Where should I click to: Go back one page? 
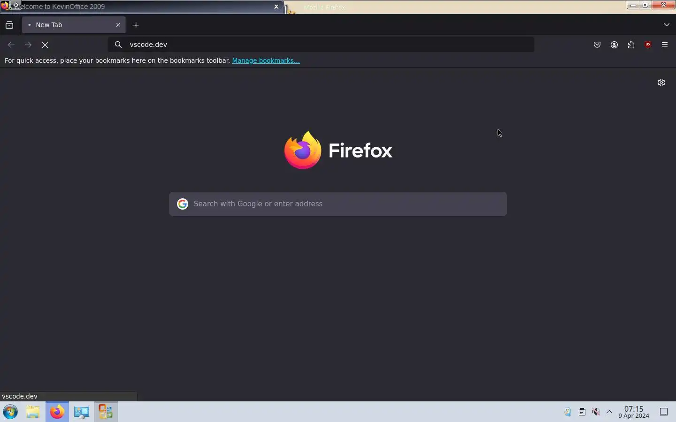pyautogui.click(x=11, y=45)
